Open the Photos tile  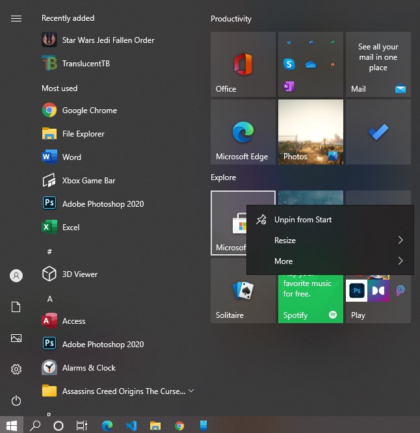(x=311, y=132)
